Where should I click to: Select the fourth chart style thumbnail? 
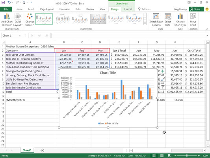(98, 19)
